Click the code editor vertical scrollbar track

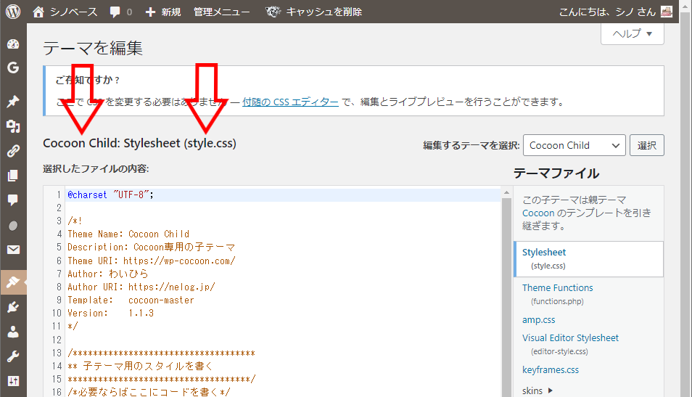506,296
